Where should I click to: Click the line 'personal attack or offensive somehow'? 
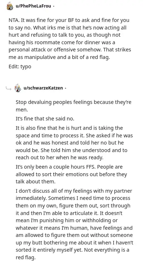pyautogui.click(x=70, y=50)
